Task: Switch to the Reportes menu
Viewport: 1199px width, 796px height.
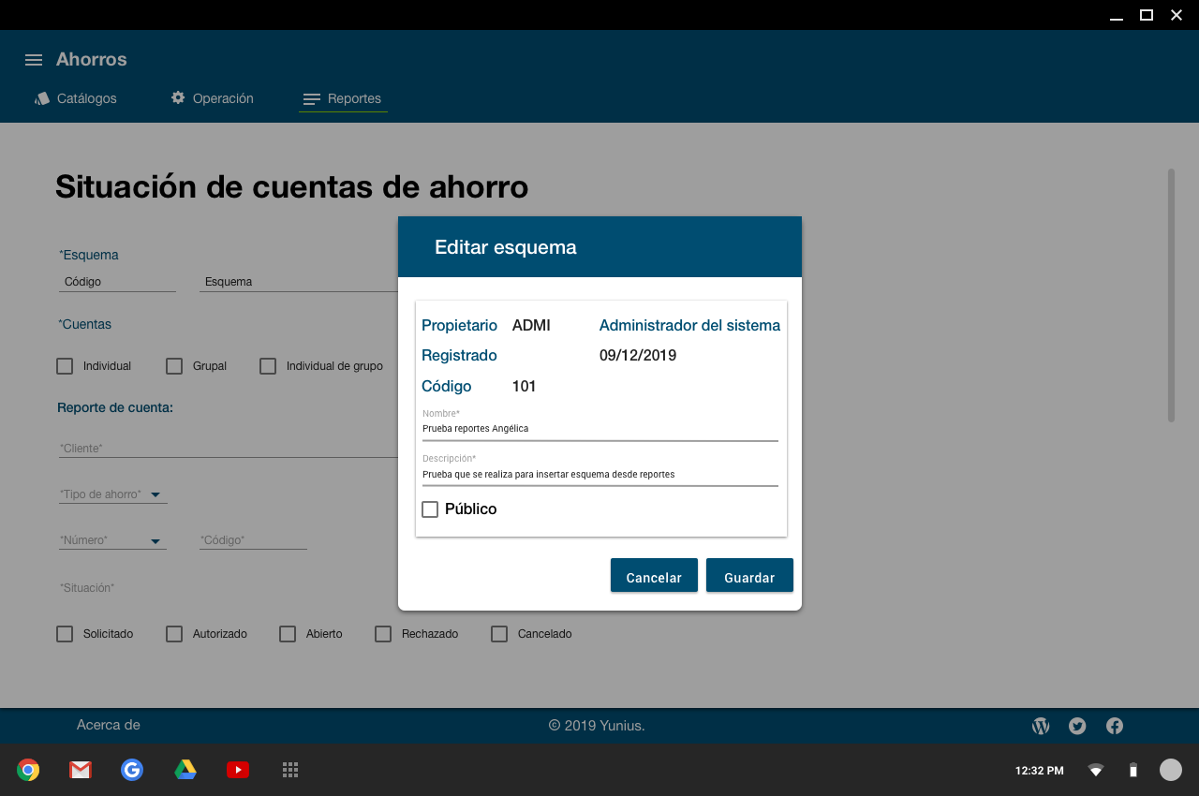Action: pos(343,98)
